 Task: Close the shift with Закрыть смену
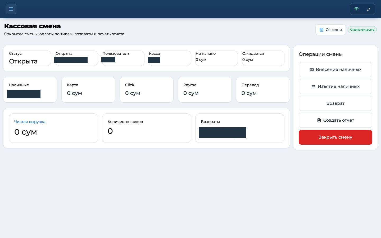coord(335,137)
